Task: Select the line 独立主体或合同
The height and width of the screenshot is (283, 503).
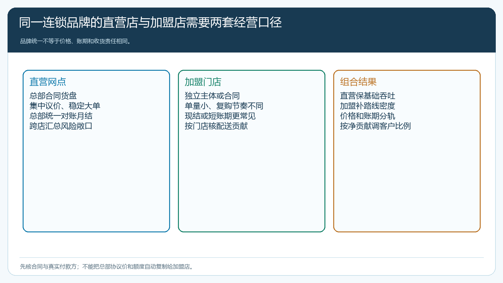Action: pyautogui.click(x=212, y=96)
